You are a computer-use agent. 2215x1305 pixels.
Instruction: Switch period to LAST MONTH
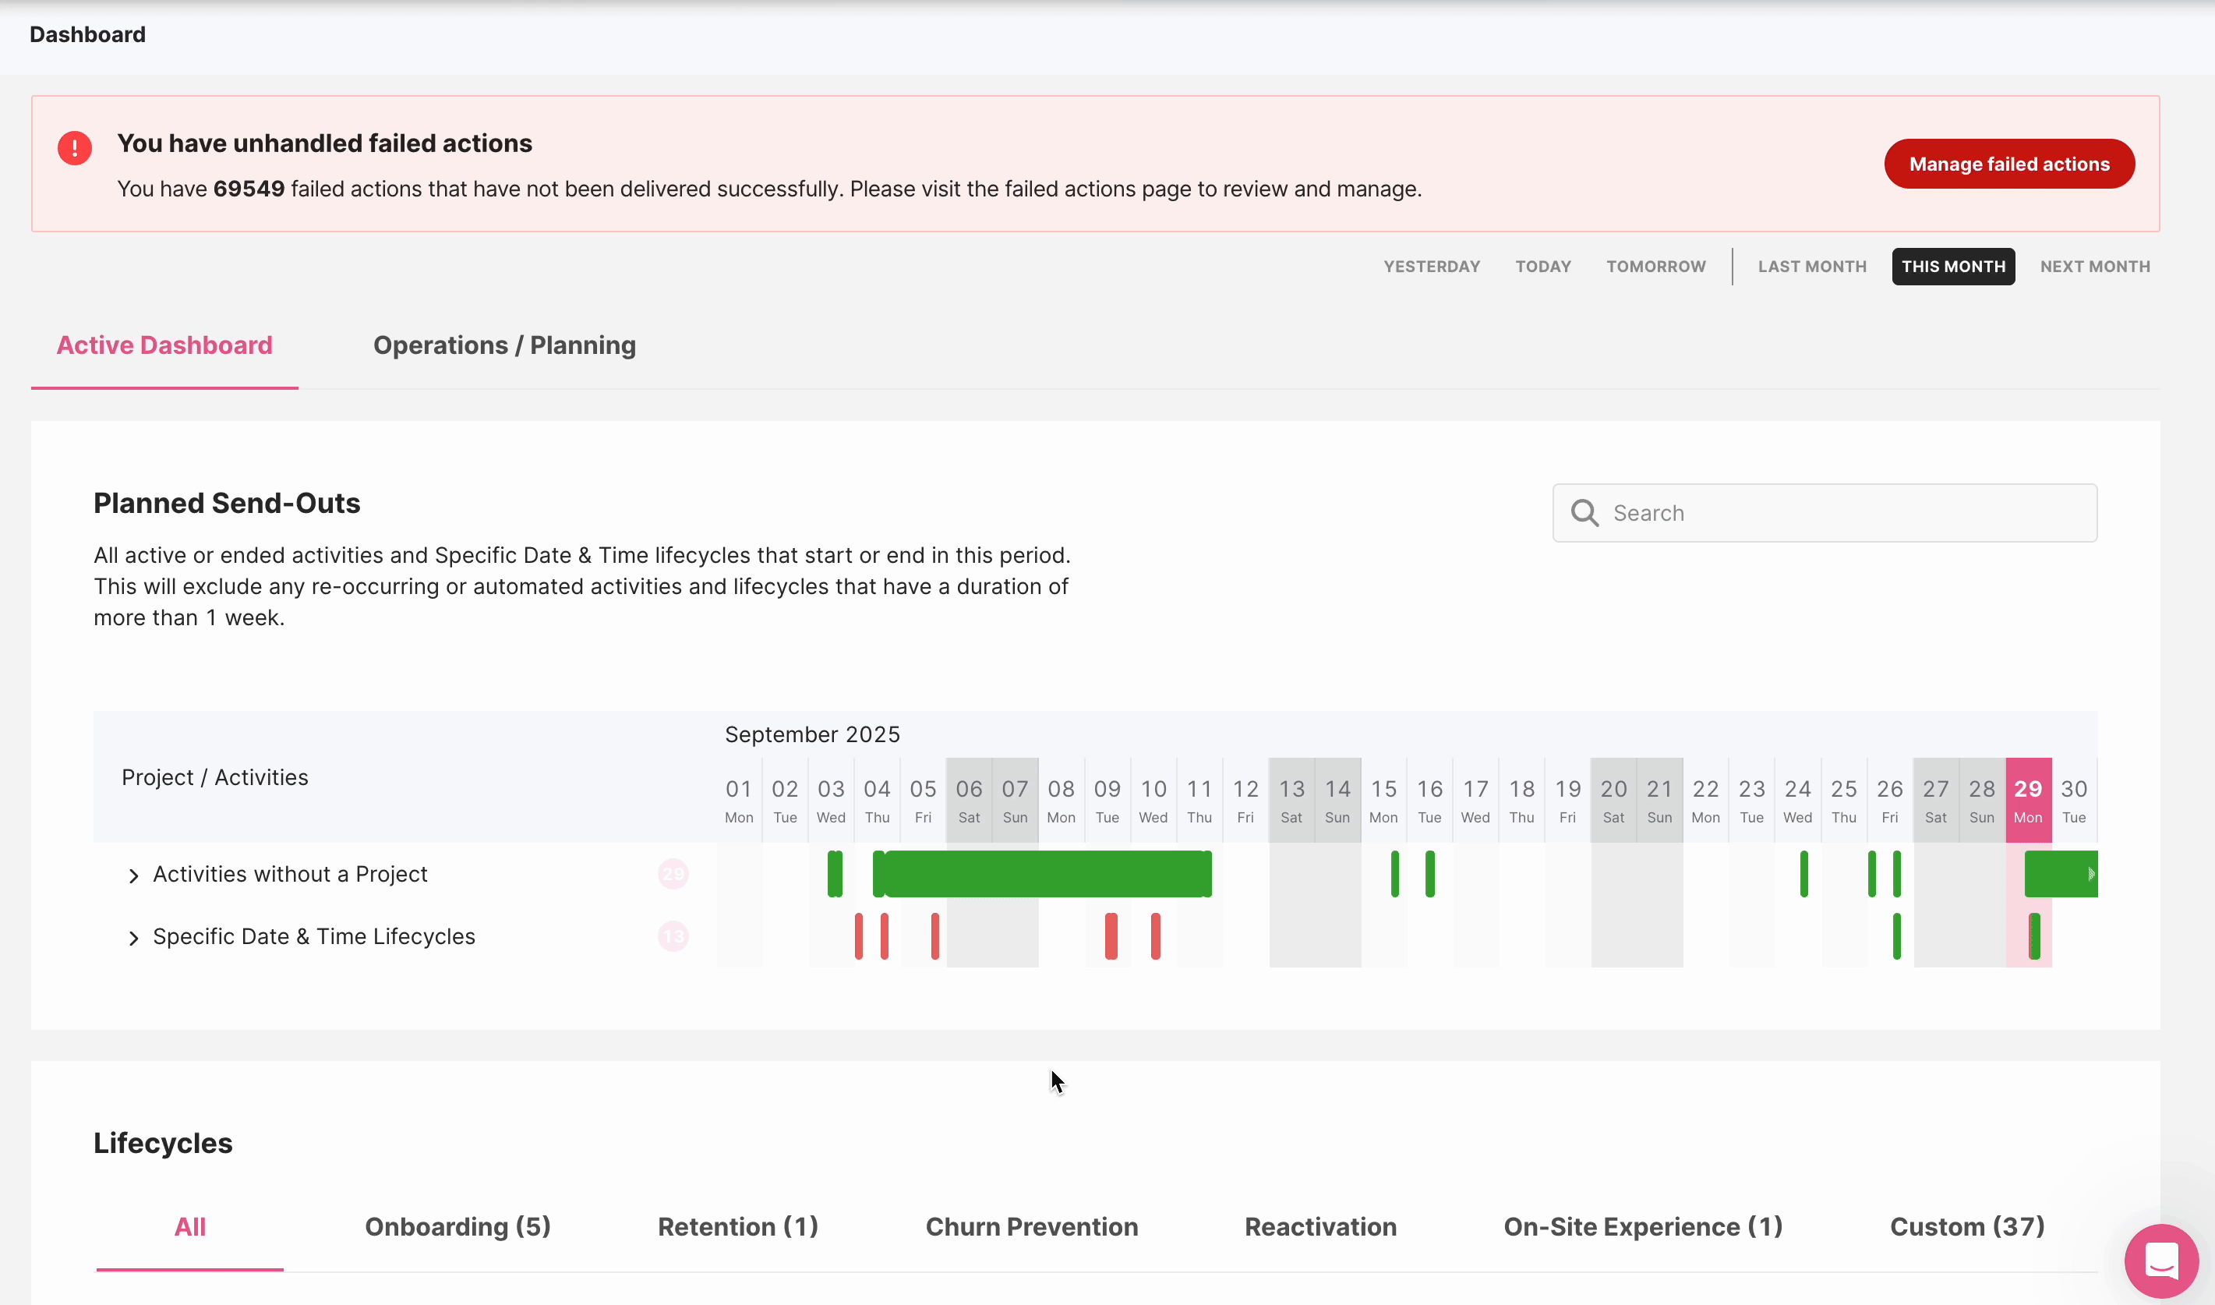[1811, 267]
